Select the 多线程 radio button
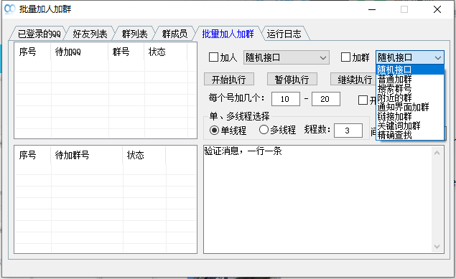The image size is (456, 279). click(264, 130)
